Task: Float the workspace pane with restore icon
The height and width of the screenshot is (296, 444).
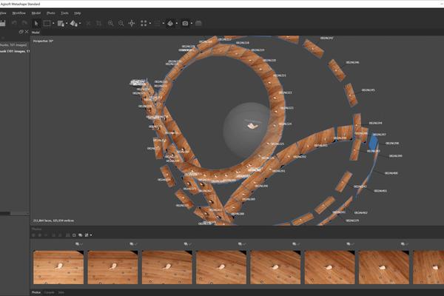Action: [21, 32]
